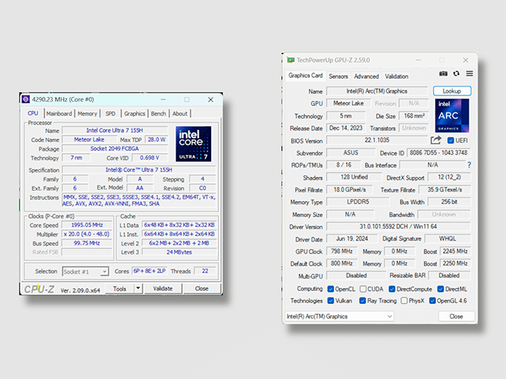Toggle the OpenGL 4.6 checkbox

(x=432, y=301)
